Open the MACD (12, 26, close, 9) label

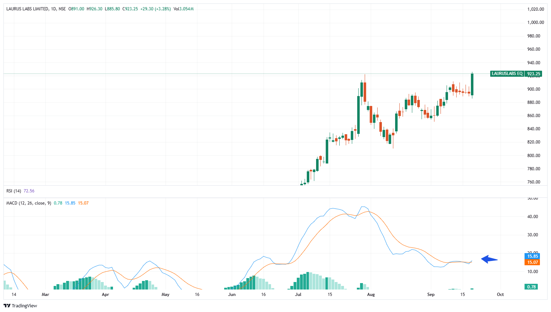pyautogui.click(x=29, y=203)
